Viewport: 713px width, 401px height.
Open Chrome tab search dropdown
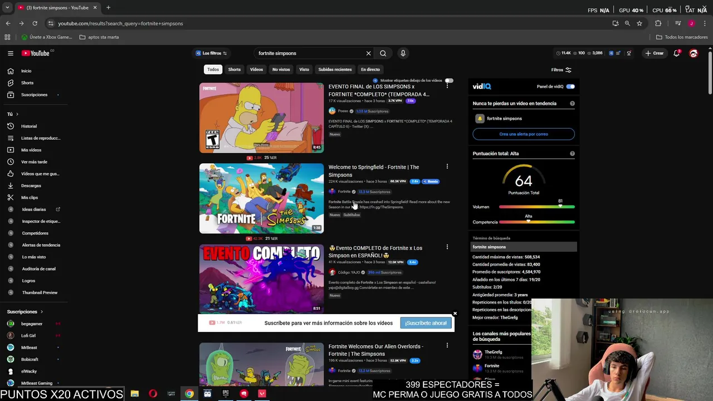(x=7, y=8)
